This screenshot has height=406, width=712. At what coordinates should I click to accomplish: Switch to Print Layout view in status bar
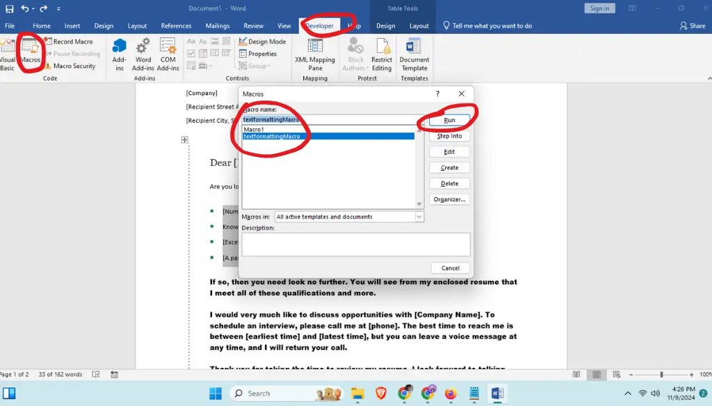point(597,374)
